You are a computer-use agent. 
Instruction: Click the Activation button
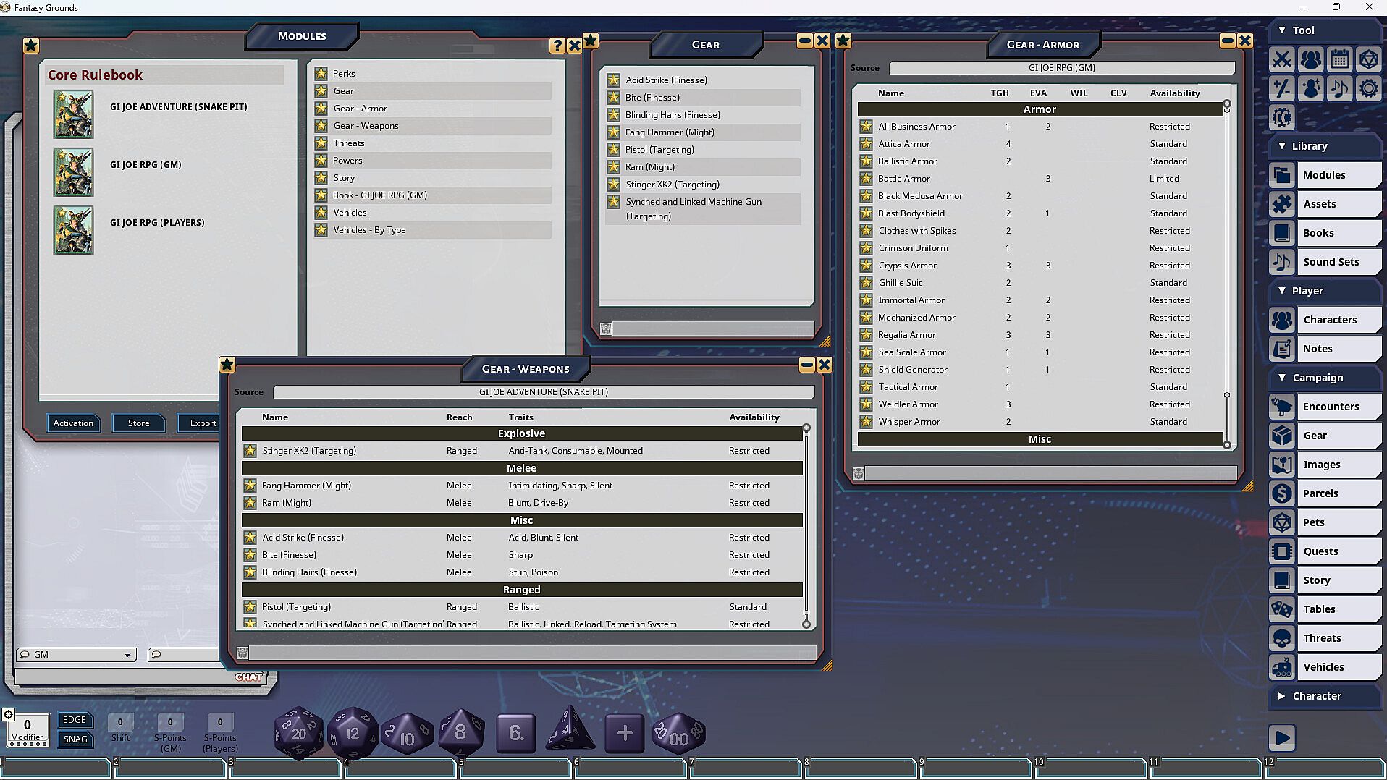coord(73,423)
